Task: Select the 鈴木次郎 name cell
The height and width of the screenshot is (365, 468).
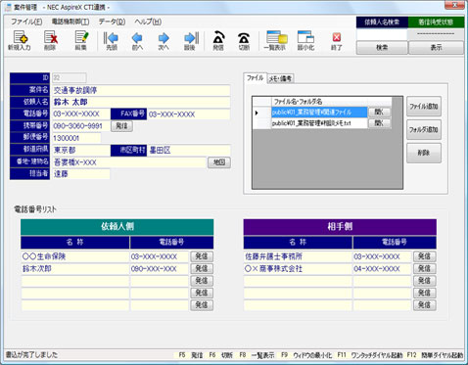Action: 75,269
